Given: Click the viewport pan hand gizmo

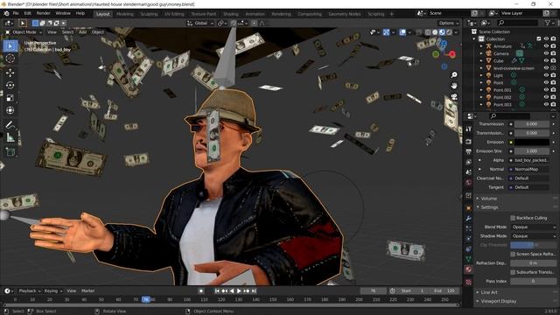Looking at the screenshot, I should click(454, 86).
